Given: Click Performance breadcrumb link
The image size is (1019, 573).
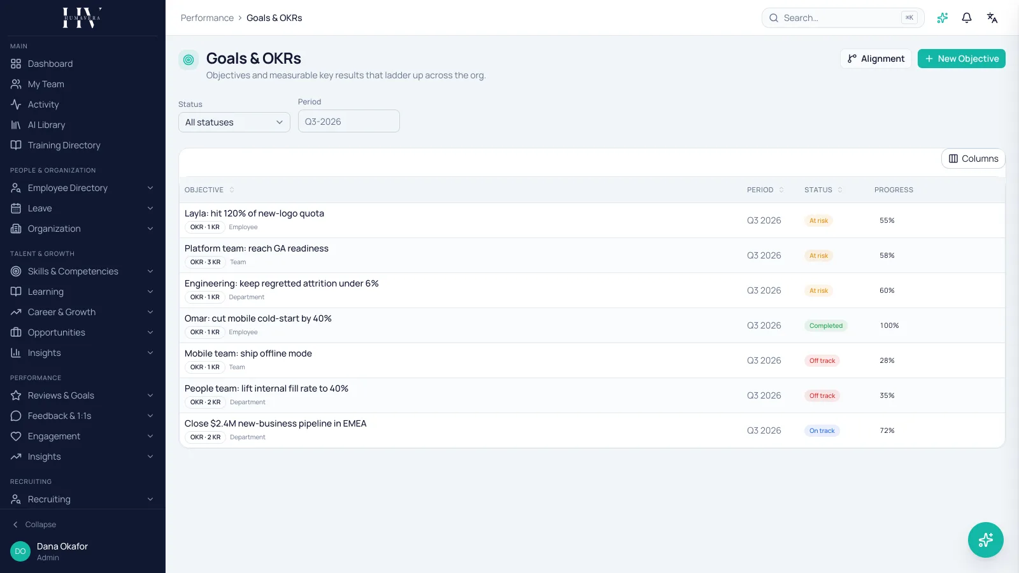Looking at the screenshot, I should tap(207, 18).
